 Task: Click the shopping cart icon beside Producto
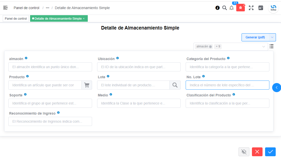click(87, 85)
